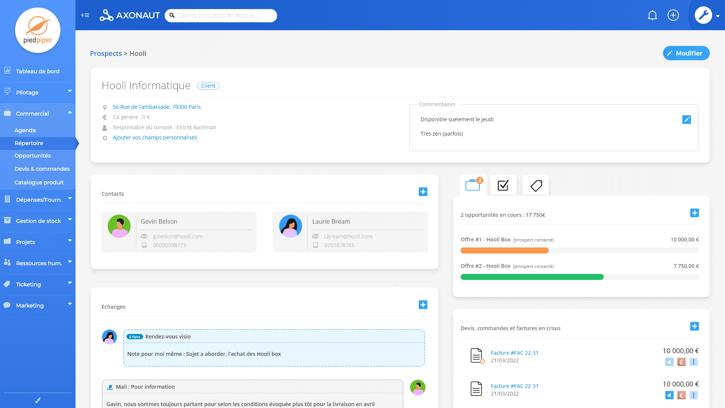Edit comments with the pencil icon

tap(686, 120)
